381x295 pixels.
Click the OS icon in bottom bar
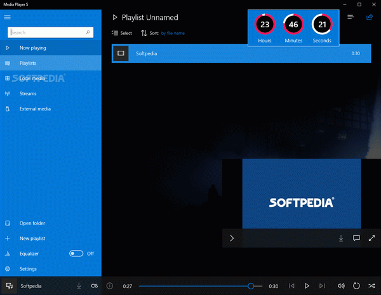click(94, 285)
